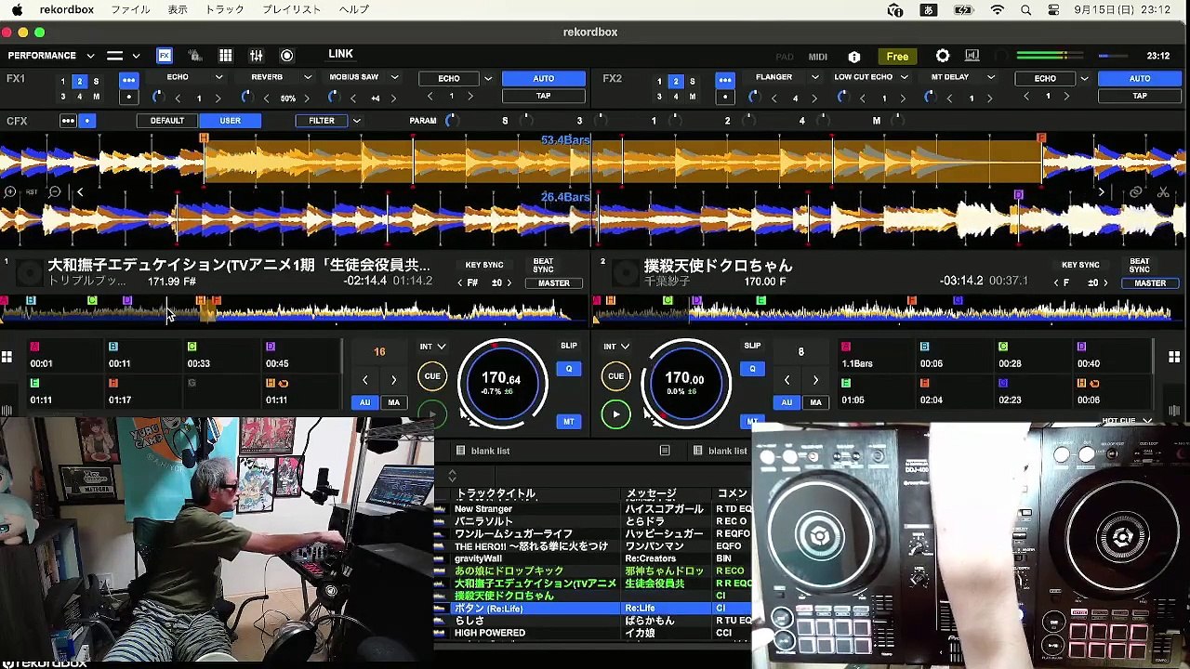Screen dimensions: 1190x669
Task: Click deck 1 BEAT SYNC button
Action: pyautogui.click(x=543, y=266)
